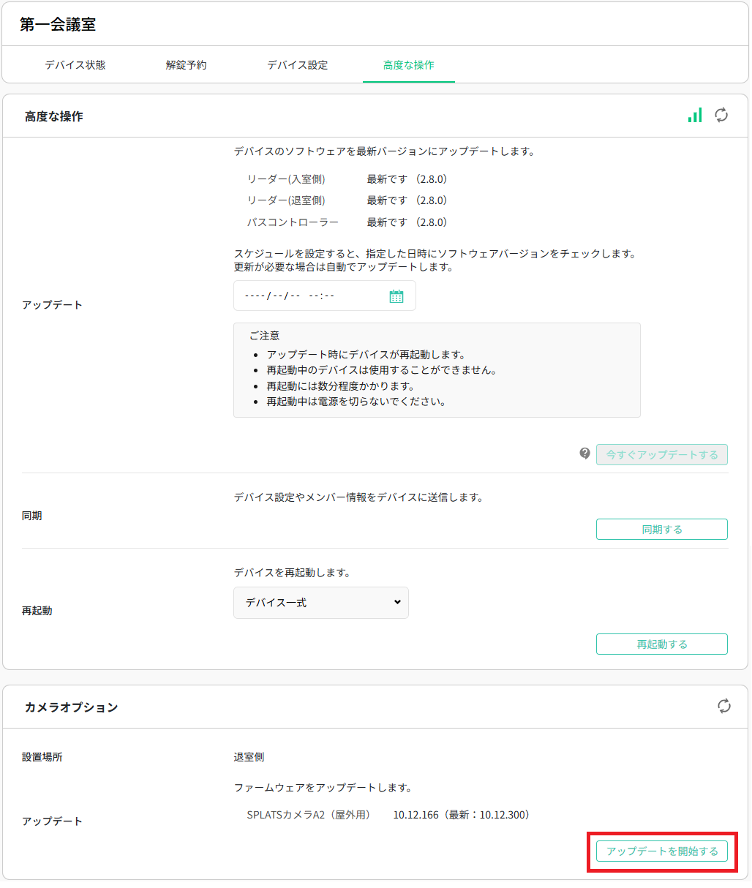752x888 pixels.
Task: Focus the update schedule date field
Action: (x=272, y=296)
